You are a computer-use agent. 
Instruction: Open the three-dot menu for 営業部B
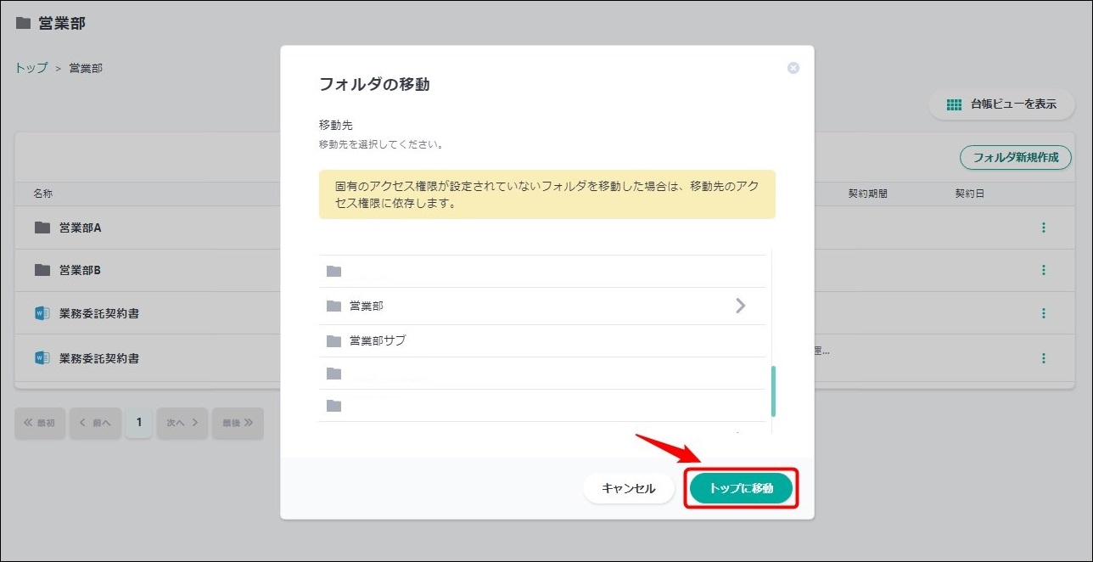(x=1044, y=270)
